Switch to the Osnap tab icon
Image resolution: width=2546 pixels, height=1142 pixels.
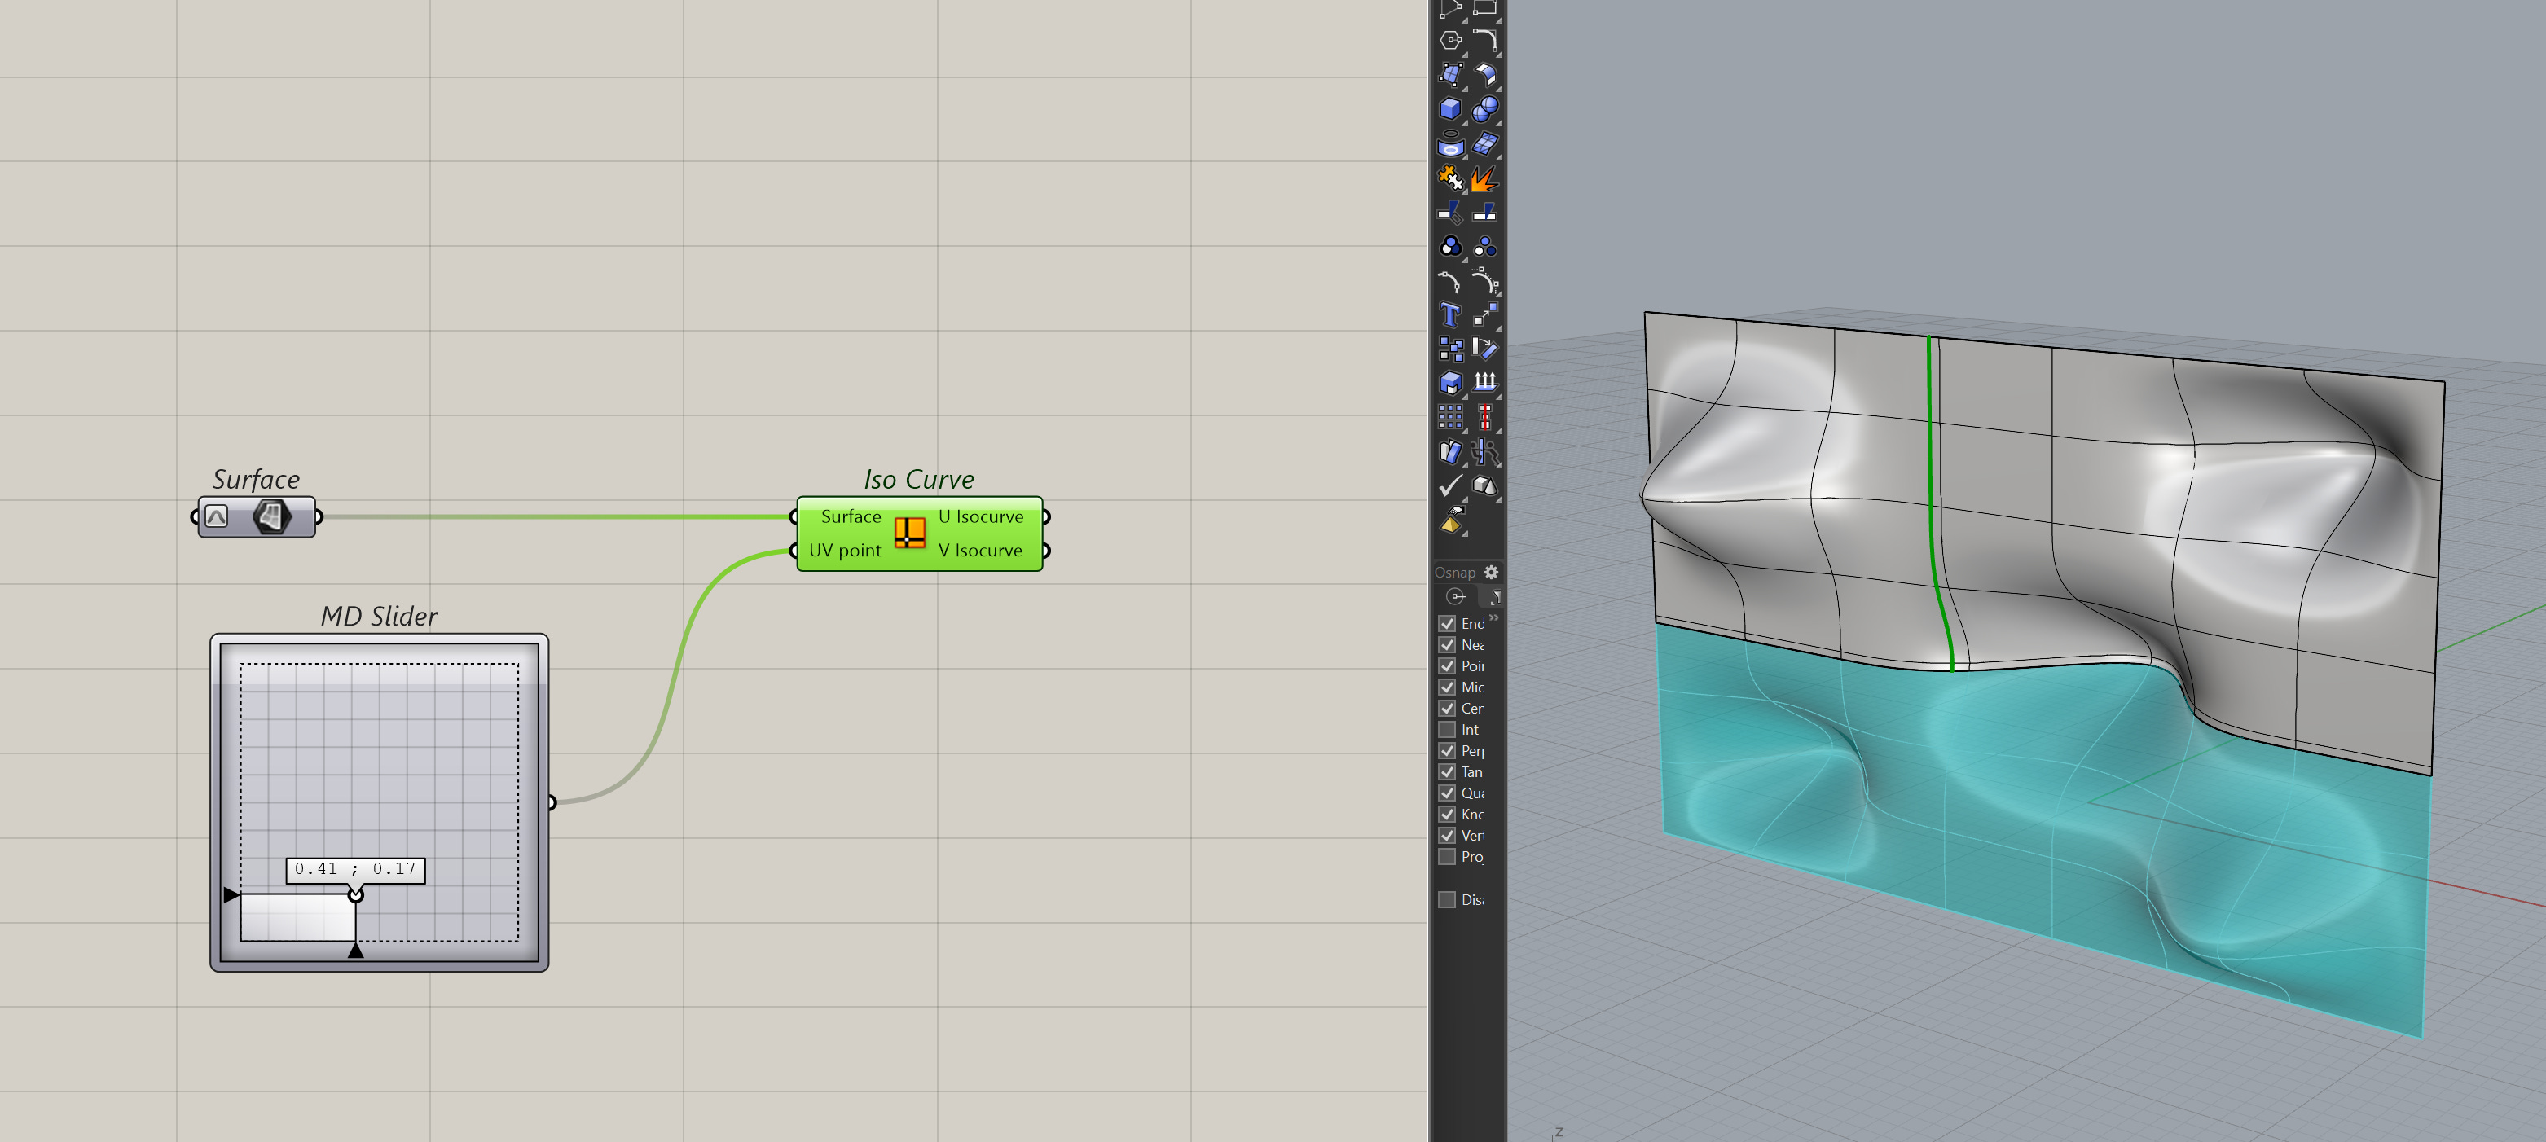(1456, 597)
